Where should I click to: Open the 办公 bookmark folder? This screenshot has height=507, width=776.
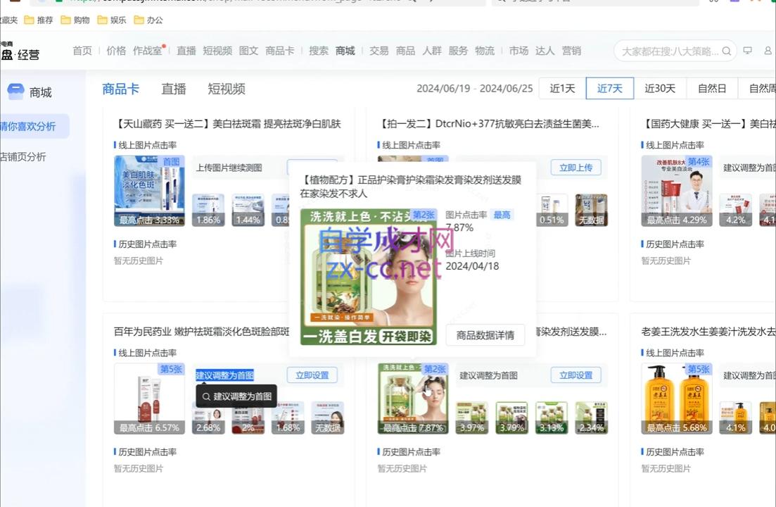148,20
